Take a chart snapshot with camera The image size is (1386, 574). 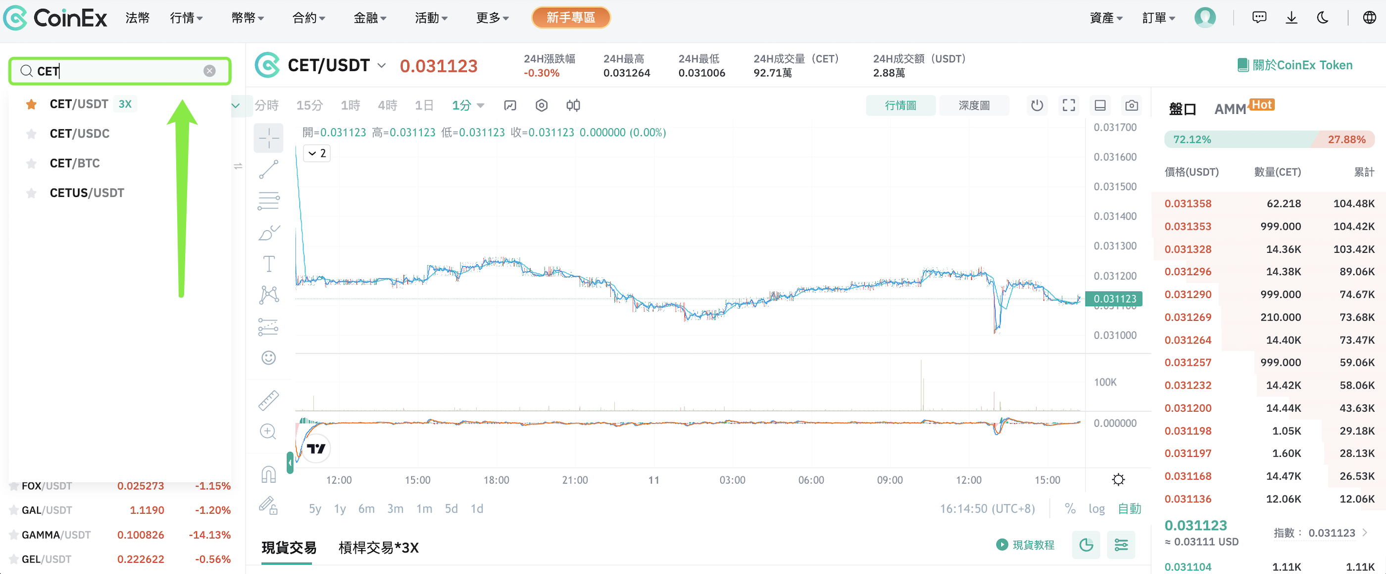[1132, 105]
